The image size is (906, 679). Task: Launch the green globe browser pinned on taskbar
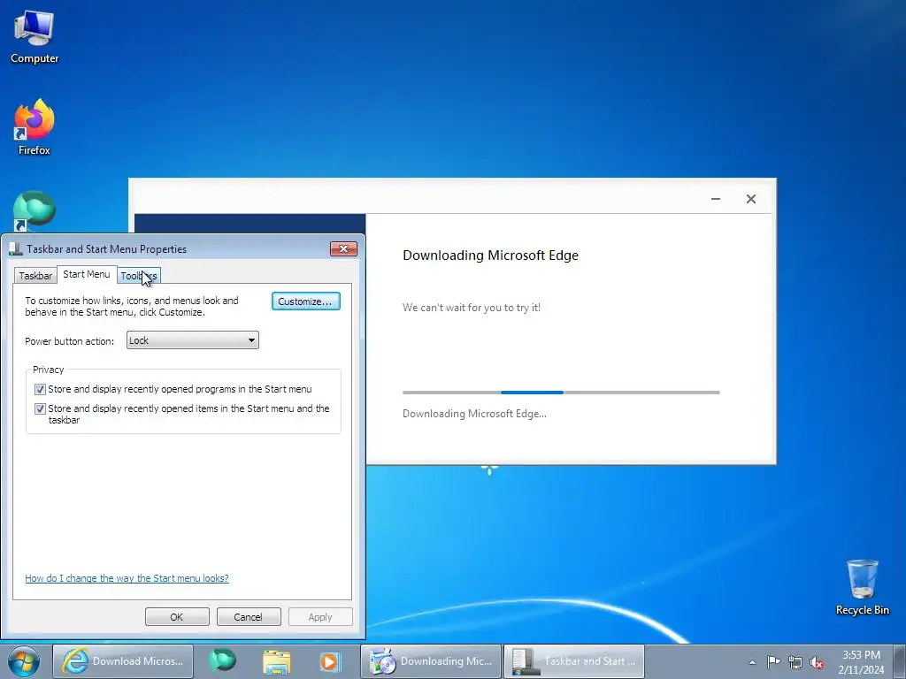(222, 661)
